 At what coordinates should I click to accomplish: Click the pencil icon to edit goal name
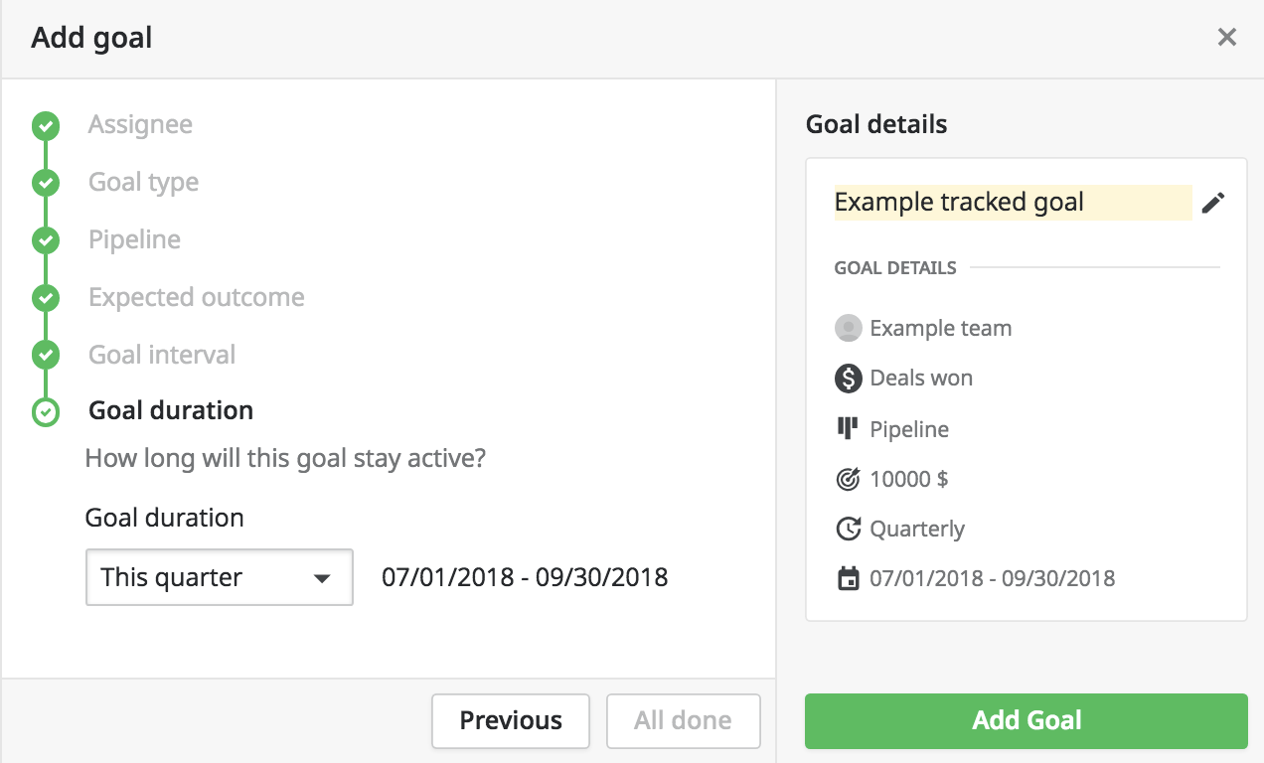point(1212,203)
